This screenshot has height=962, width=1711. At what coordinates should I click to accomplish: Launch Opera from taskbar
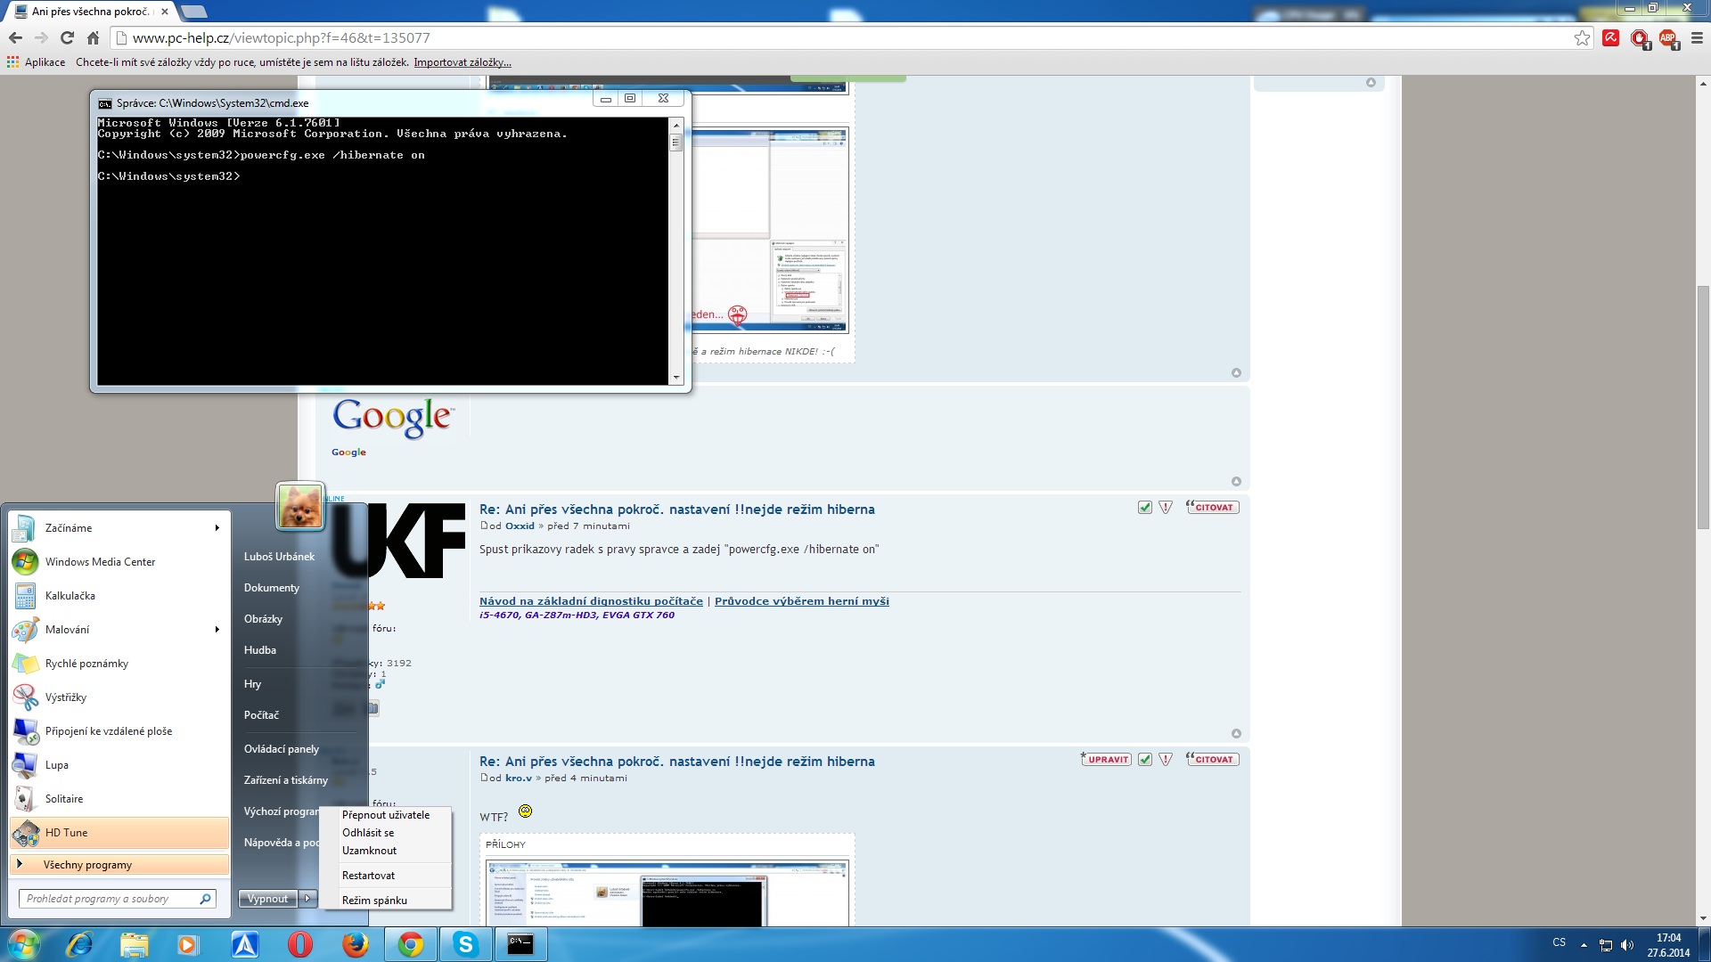pos(300,944)
